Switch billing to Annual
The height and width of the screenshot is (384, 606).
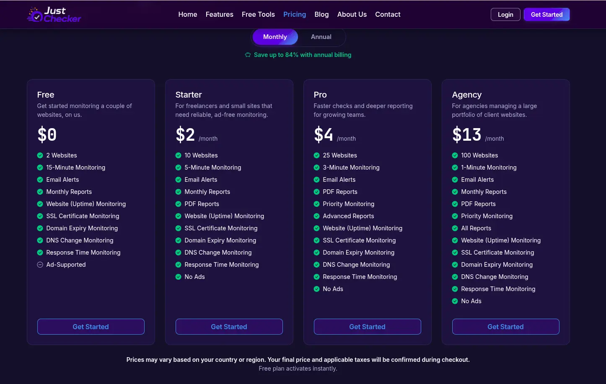pyautogui.click(x=321, y=37)
